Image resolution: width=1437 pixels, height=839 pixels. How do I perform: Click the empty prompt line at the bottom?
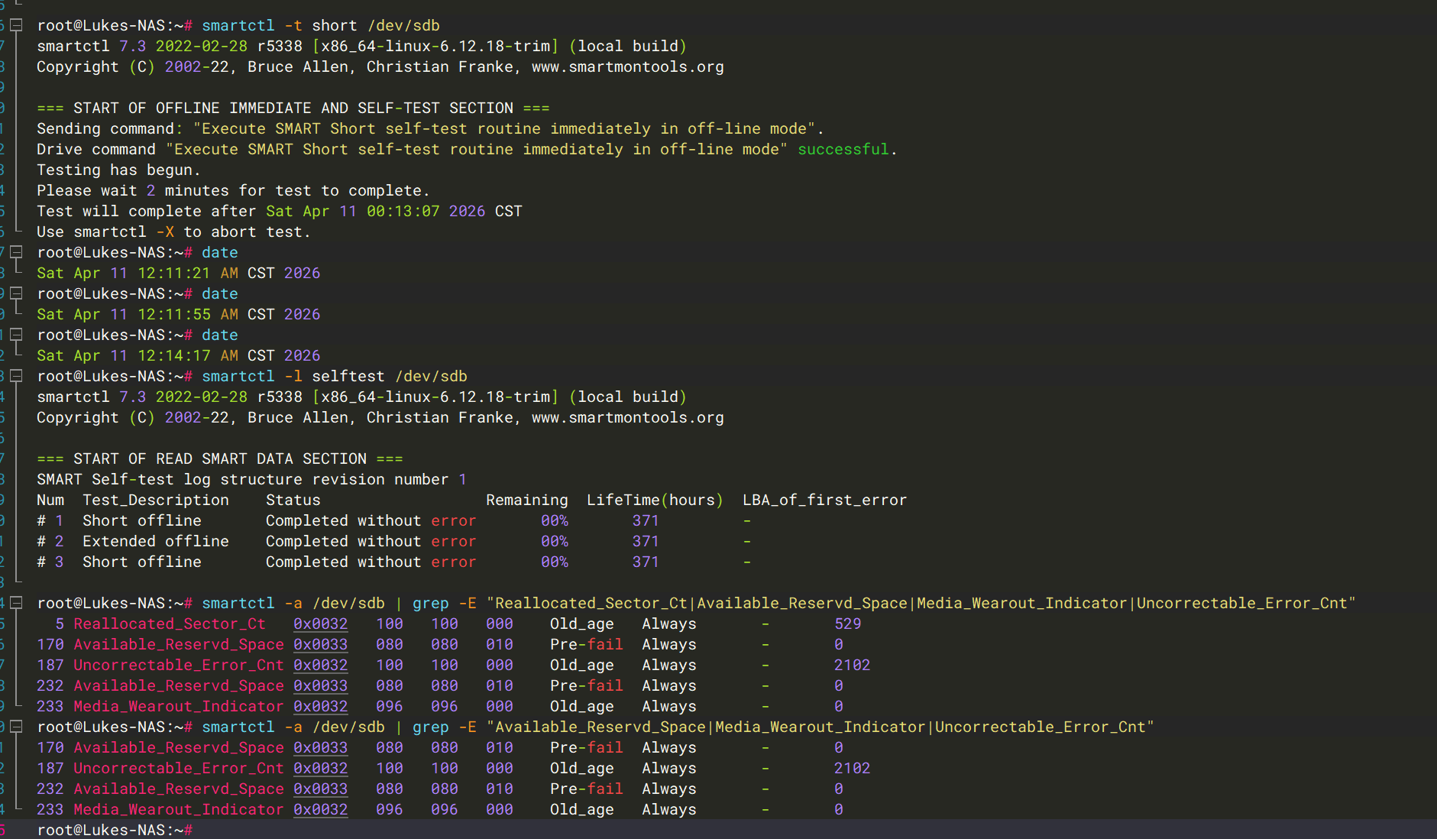458,830
